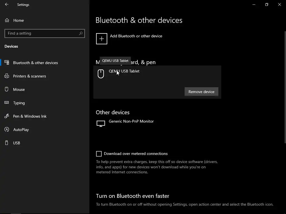Minimize the Settings window
286x214 pixels.
pyautogui.click(x=254, y=4)
